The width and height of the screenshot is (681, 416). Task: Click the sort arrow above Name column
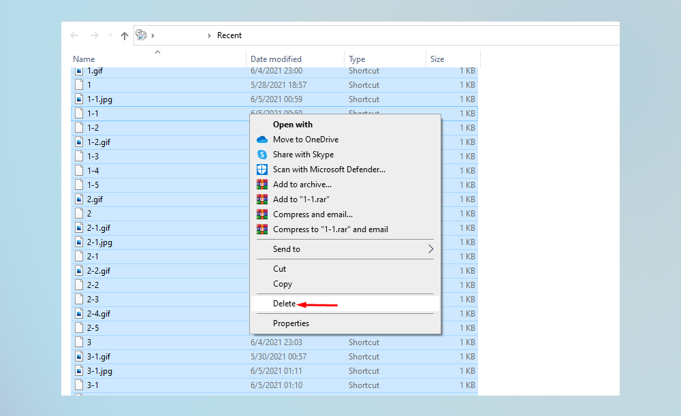click(157, 52)
